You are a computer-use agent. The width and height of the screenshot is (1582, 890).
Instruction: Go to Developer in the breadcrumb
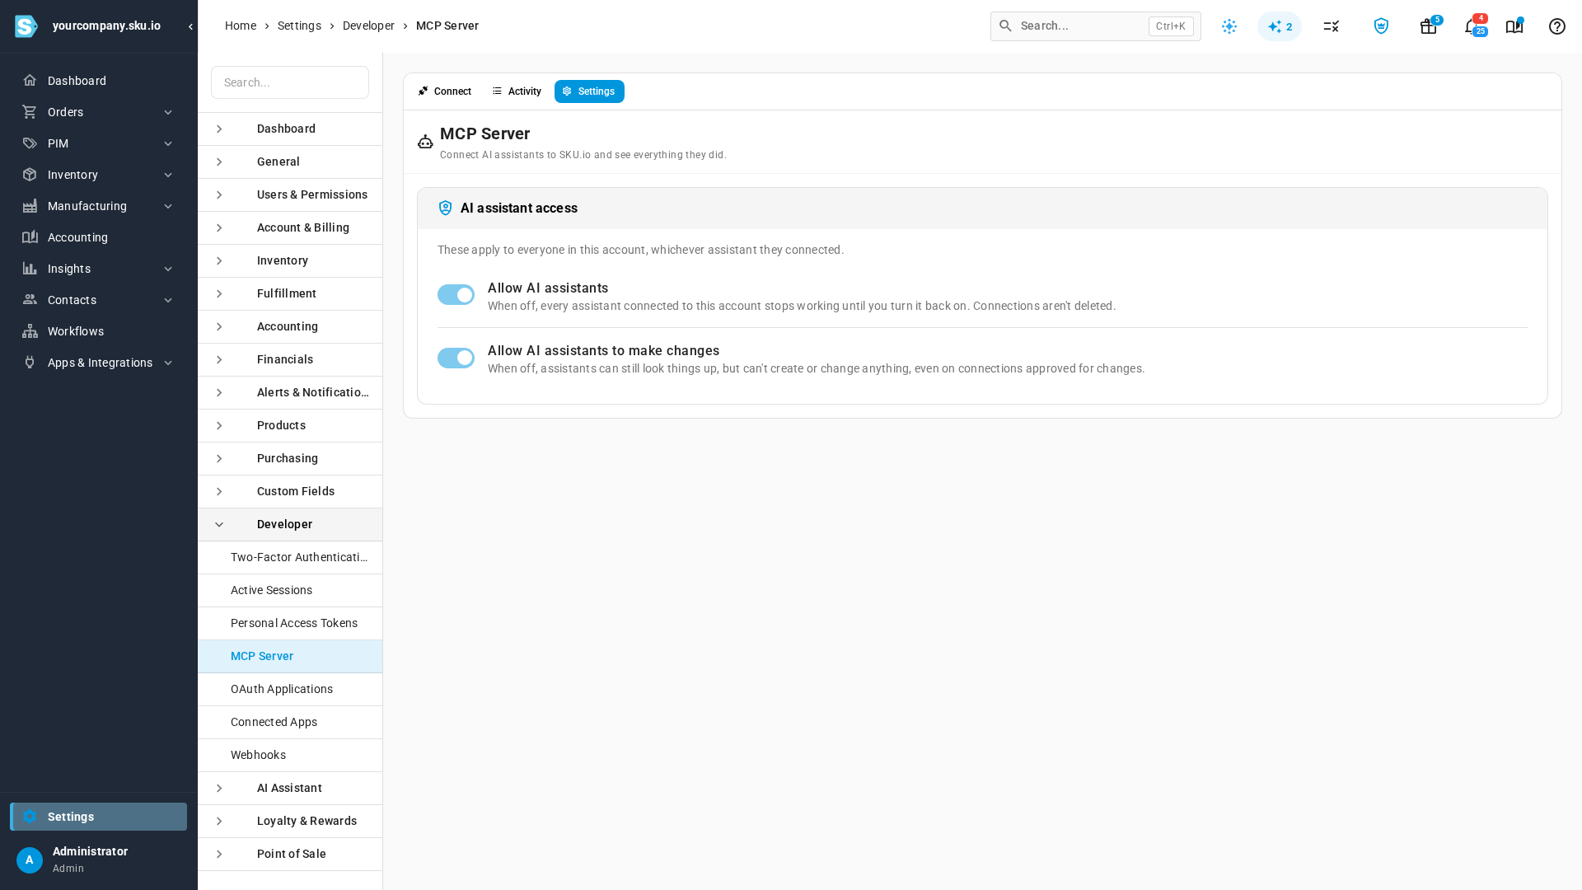coord(368,26)
